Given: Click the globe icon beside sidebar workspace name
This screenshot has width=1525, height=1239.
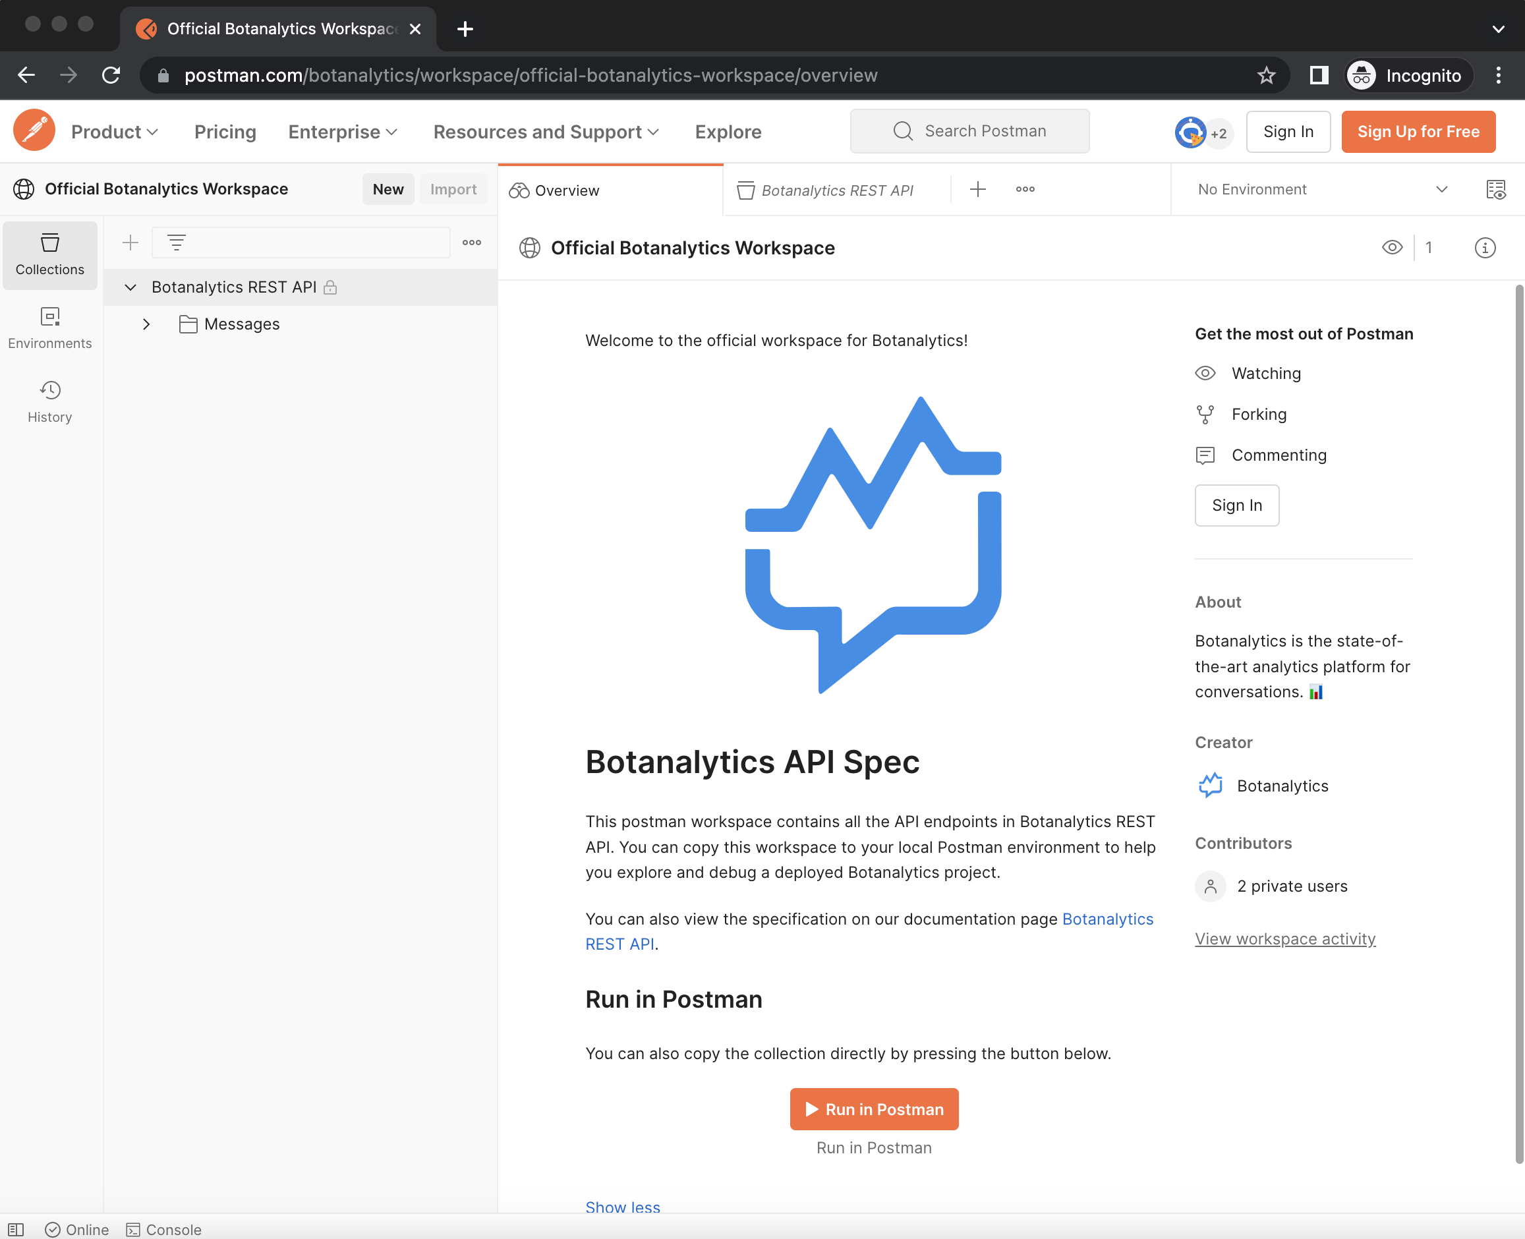Looking at the screenshot, I should point(24,189).
